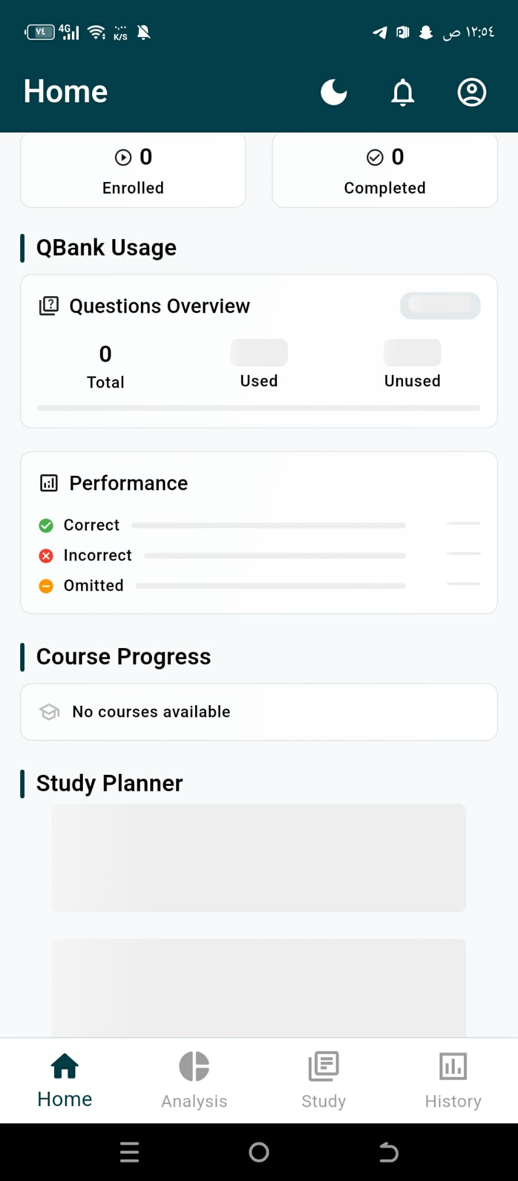
Task: Tap the orange Omitted icon
Action: coord(46,586)
